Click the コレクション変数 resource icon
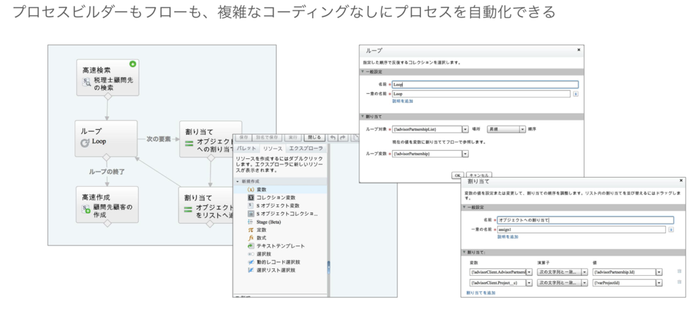 250,197
